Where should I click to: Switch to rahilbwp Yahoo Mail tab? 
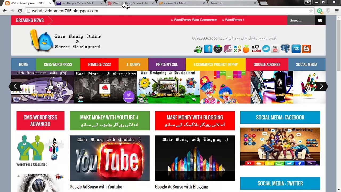pos(78,3)
